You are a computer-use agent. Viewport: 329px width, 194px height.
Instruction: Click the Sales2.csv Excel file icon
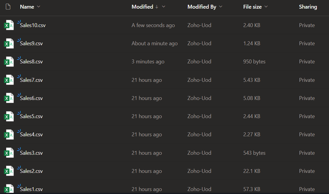[9, 171]
